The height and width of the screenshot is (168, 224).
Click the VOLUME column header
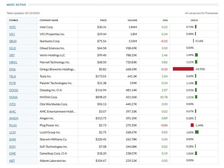click(132, 20)
